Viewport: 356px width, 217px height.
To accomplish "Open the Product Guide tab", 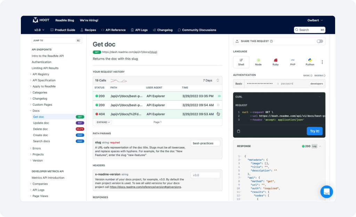I will (x=63, y=30).
